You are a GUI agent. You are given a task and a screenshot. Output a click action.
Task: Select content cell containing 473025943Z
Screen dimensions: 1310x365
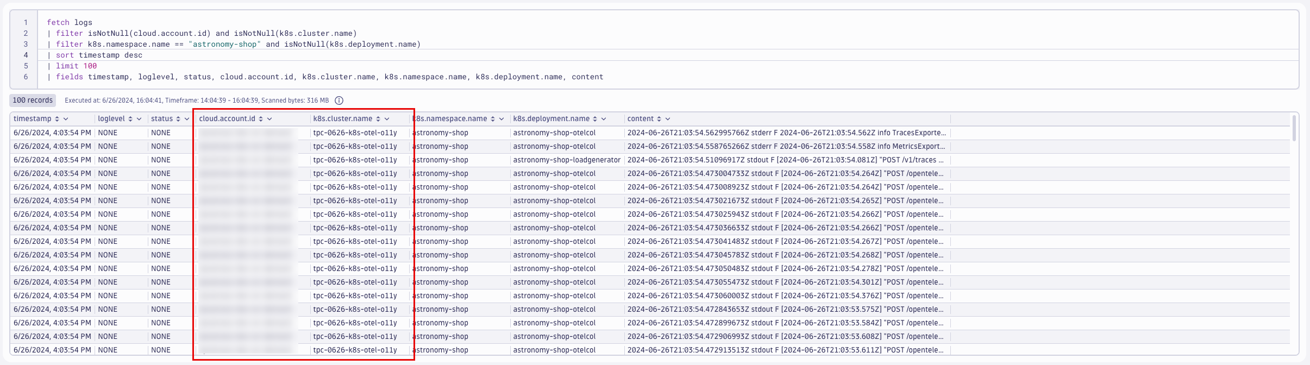click(x=787, y=214)
